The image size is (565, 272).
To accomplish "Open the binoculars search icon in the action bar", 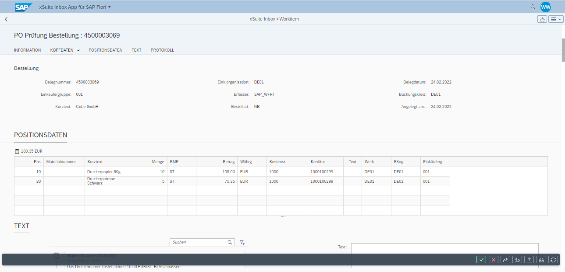I will [541, 259].
